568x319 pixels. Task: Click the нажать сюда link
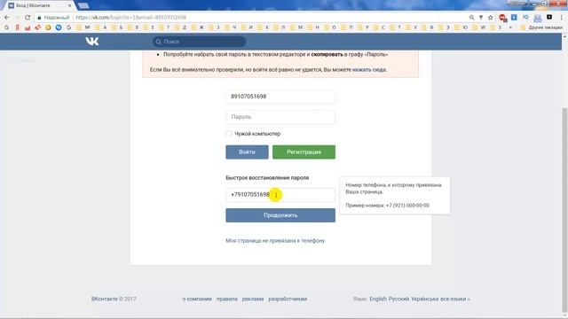[369, 69]
